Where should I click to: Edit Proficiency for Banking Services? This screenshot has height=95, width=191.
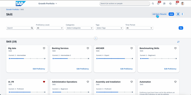tap(83, 69)
